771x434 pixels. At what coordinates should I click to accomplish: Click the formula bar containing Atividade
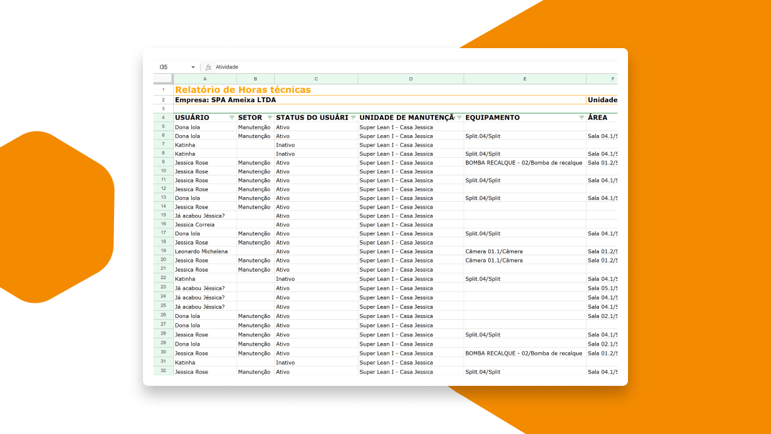[395, 67]
